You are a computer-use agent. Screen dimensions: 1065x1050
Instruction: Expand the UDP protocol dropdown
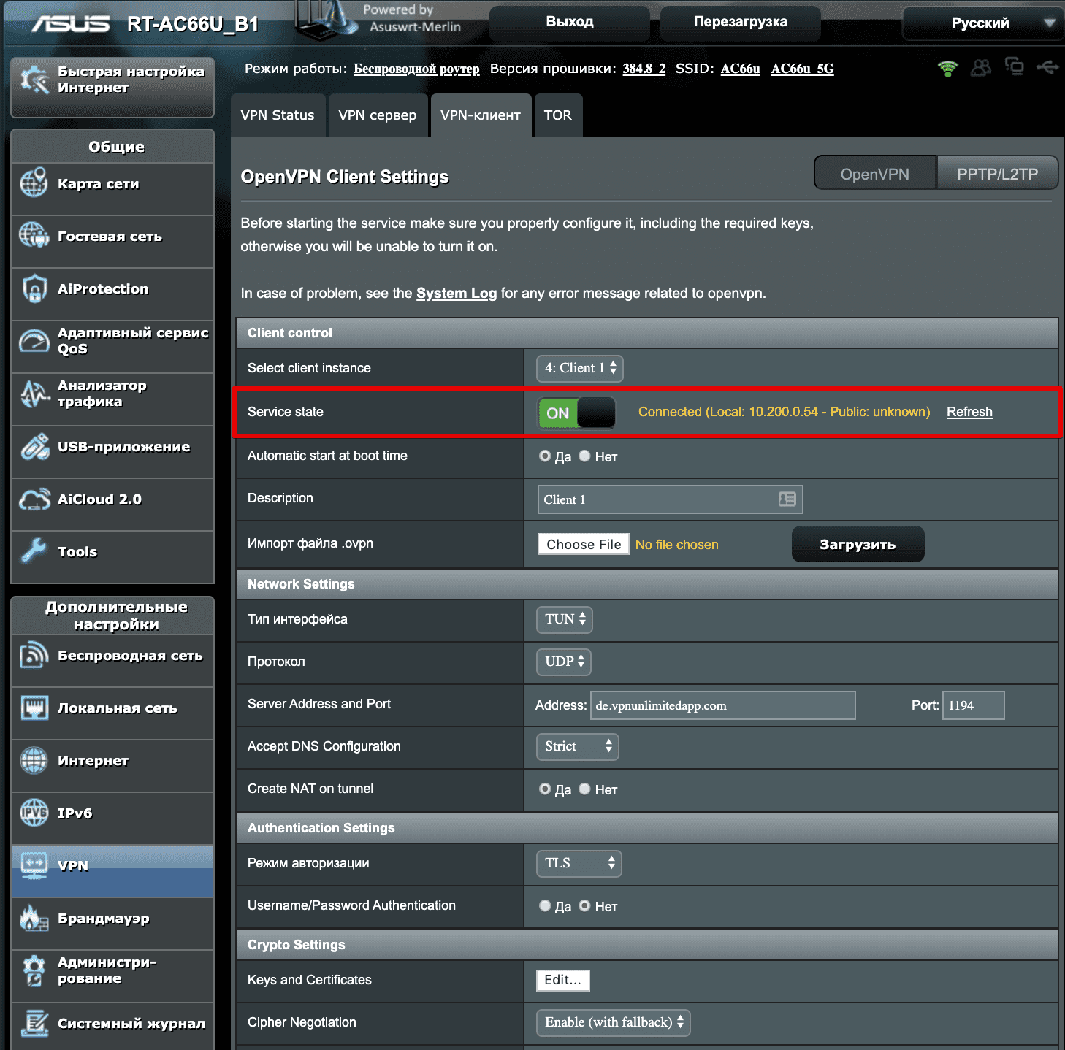(564, 662)
